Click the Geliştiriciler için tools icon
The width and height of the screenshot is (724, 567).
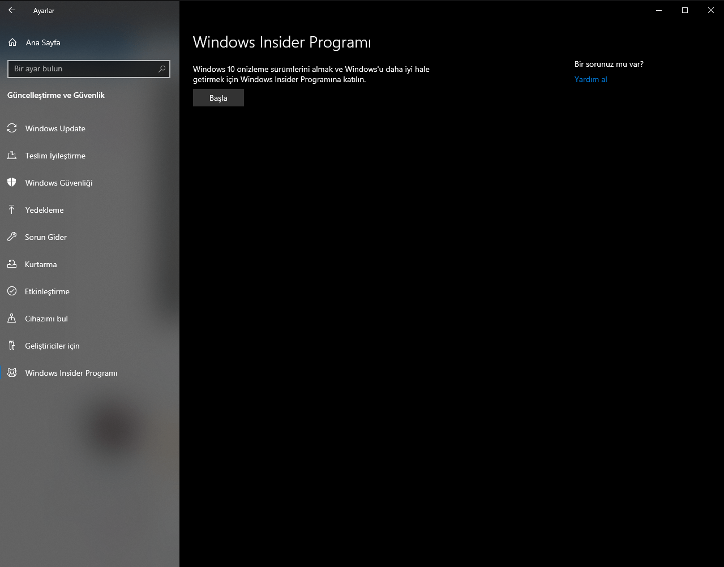pyautogui.click(x=12, y=346)
